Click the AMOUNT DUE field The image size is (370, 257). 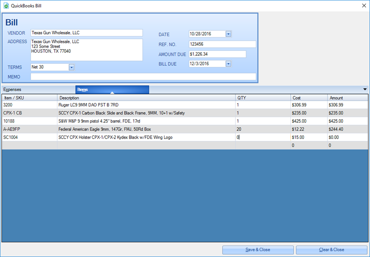pos(217,54)
